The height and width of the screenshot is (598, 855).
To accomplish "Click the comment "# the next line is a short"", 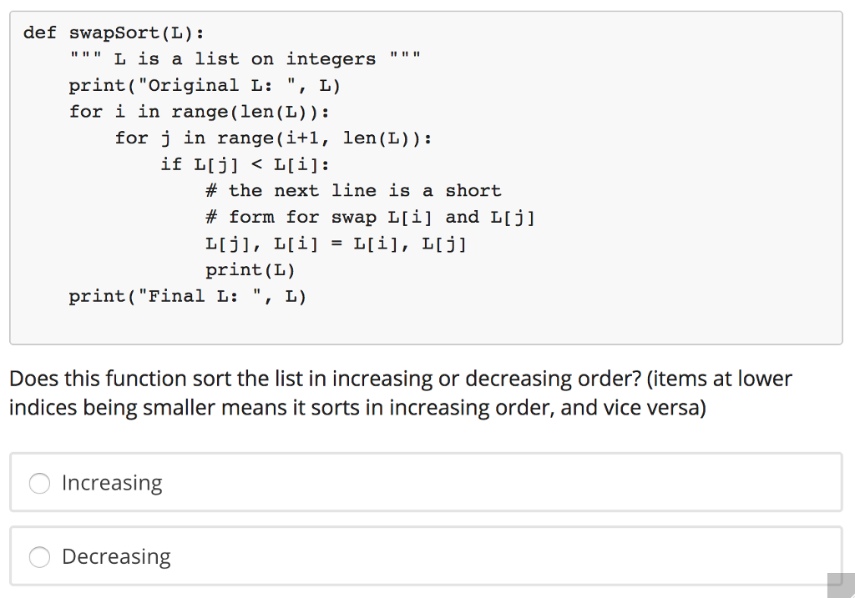I will [353, 191].
